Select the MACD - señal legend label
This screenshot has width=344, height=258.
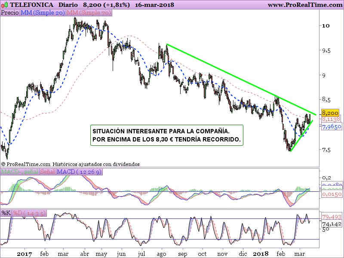pyautogui.click(x=19, y=172)
